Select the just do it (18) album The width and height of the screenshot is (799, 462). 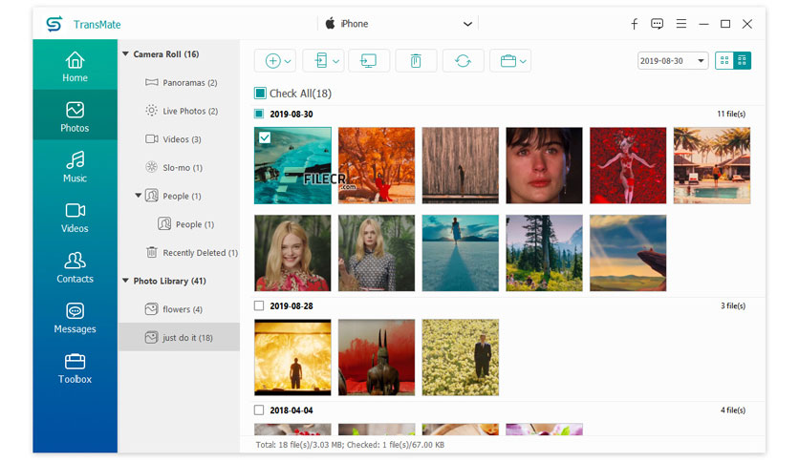(179, 337)
